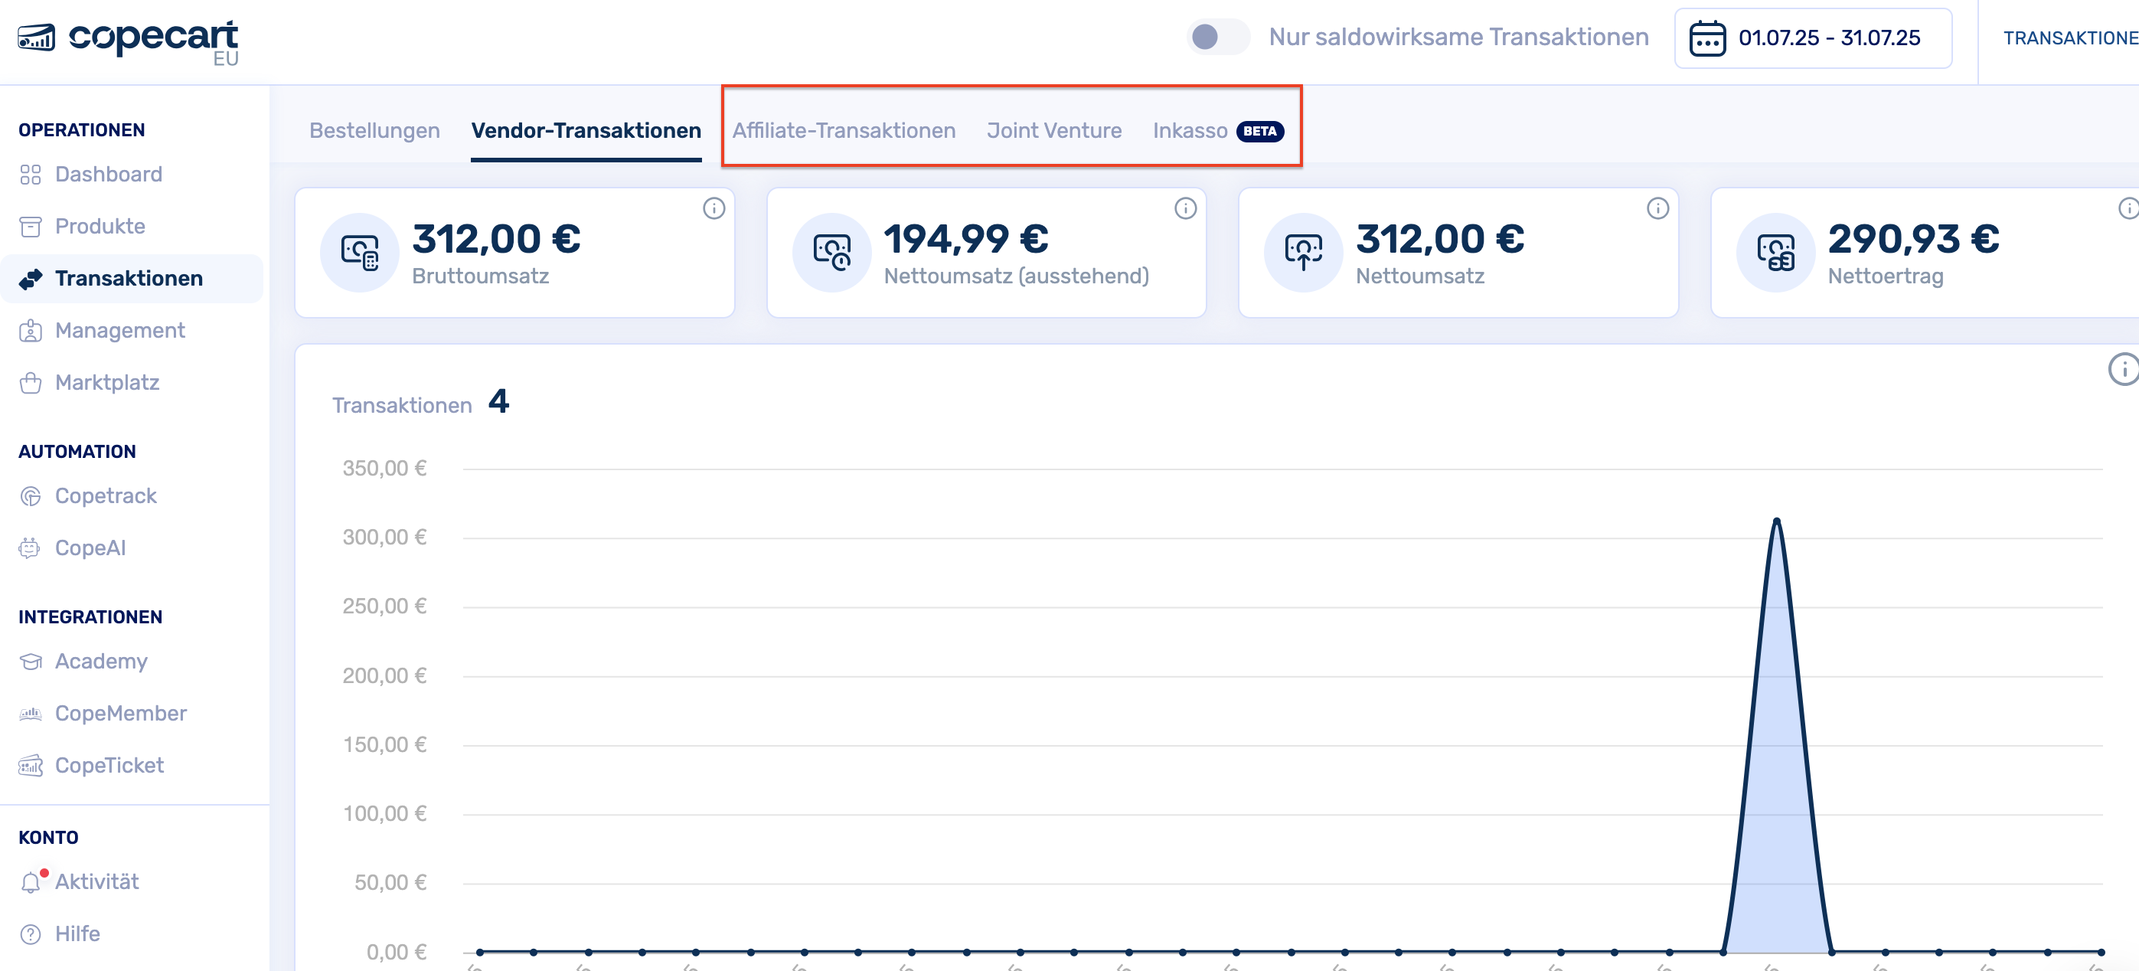Open Affiliate-Transaktionen tab
Image resolution: width=2139 pixels, height=971 pixels.
click(x=844, y=130)
